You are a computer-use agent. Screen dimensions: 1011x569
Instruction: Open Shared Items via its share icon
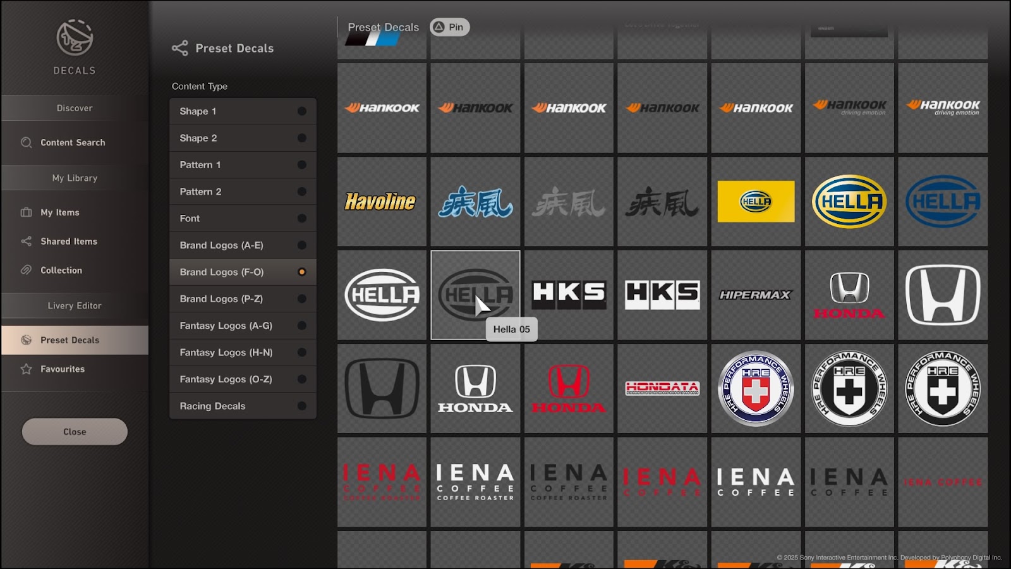coord(26,241)
